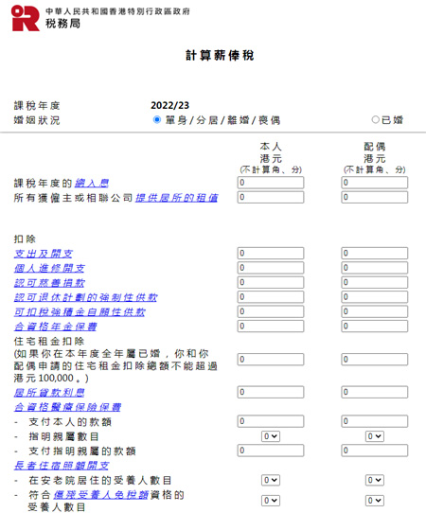Open the 長者住宿照顧開支 link

point(62,466)
